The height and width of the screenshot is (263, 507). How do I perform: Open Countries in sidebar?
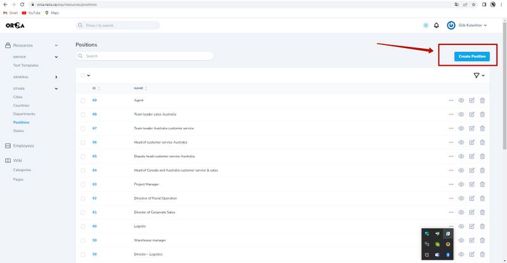coord(21,105)
